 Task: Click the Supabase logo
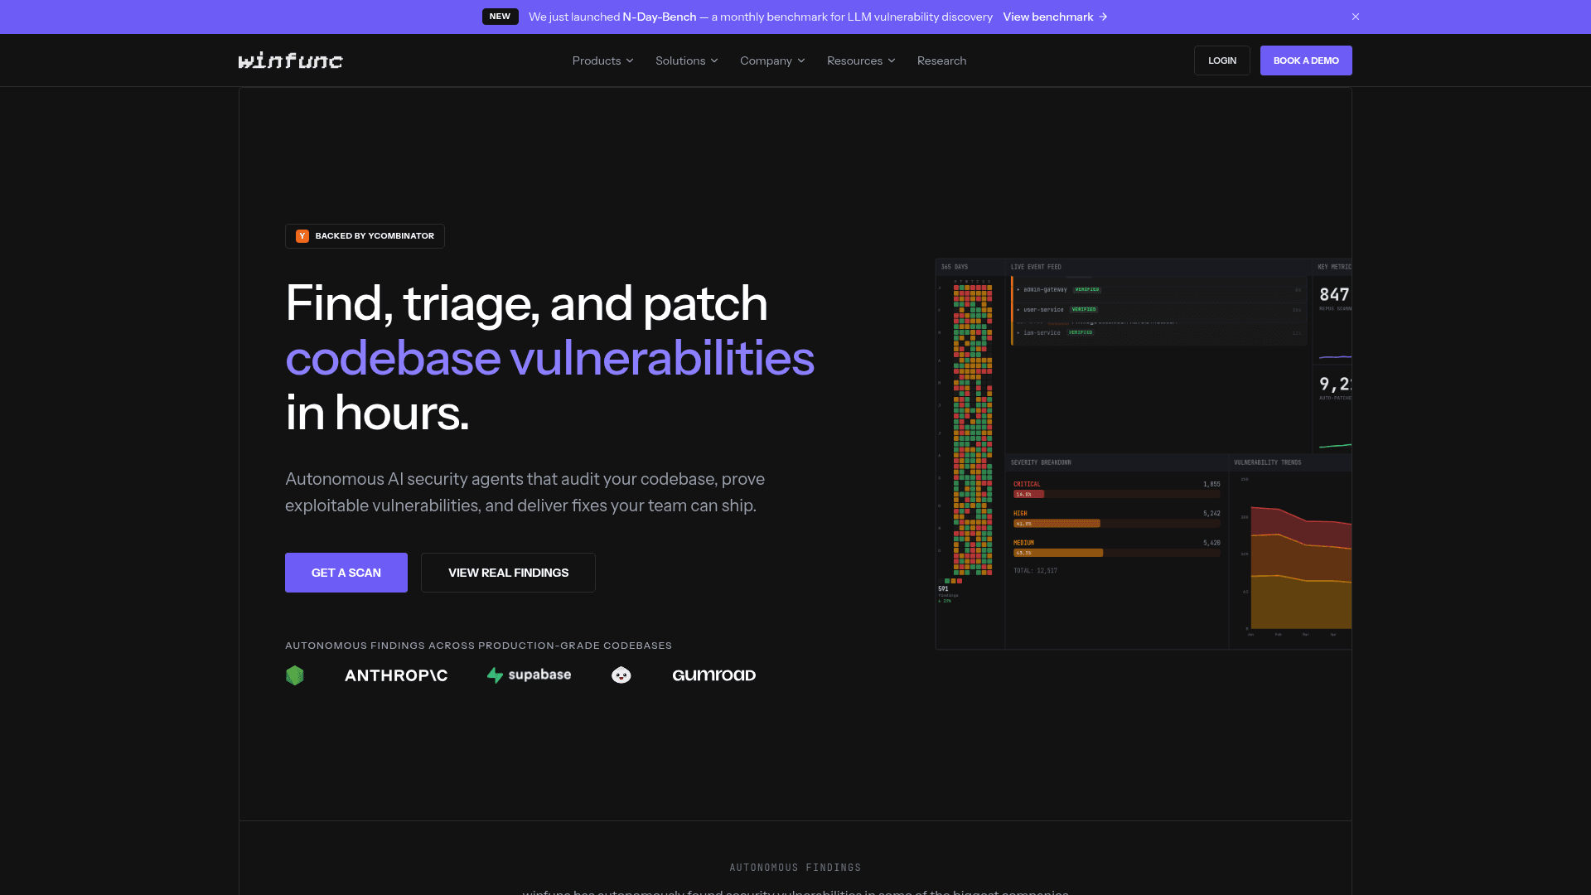[529, 675]
